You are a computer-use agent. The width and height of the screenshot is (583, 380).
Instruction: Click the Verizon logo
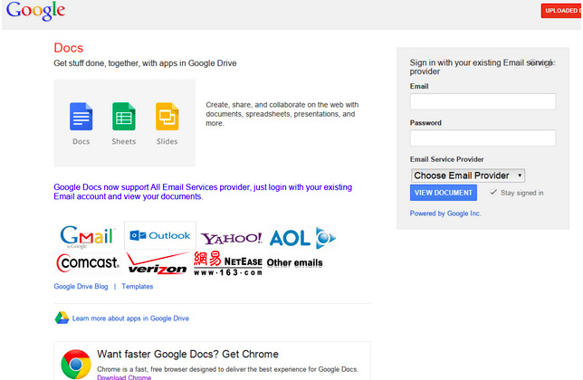[158, 266]
